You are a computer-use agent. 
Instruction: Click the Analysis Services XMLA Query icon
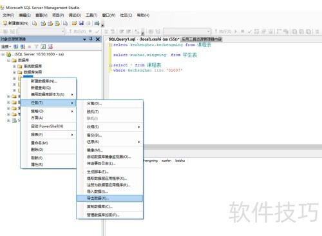57,23
